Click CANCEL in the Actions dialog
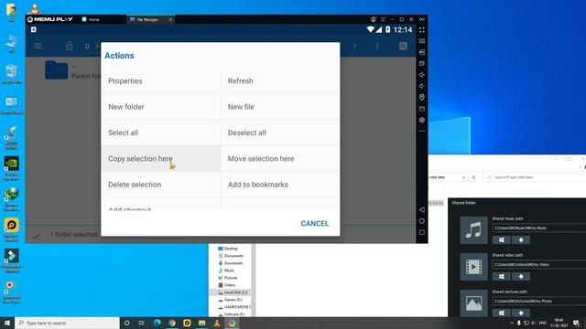This screenshot has width=586, height=329. coord(315,223)
